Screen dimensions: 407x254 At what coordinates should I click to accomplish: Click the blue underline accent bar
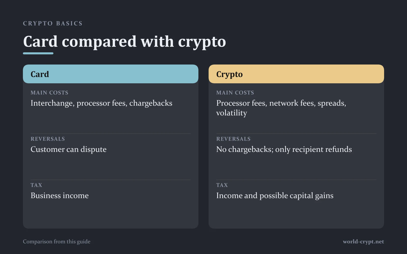[x=38, y=53]
